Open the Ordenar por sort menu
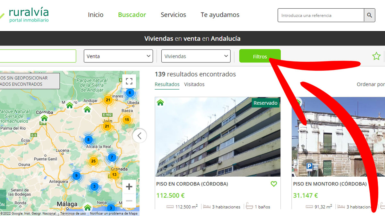This screenshot has width=385, height=216. tap(371, 84)
